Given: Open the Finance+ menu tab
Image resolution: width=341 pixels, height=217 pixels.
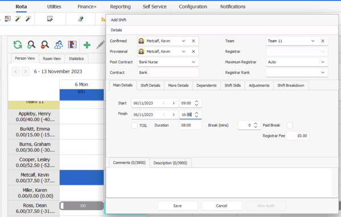Looking at the screenshot, I should pos(87,7).
